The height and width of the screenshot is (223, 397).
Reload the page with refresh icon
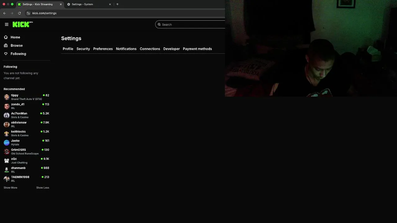coord(19,13)
